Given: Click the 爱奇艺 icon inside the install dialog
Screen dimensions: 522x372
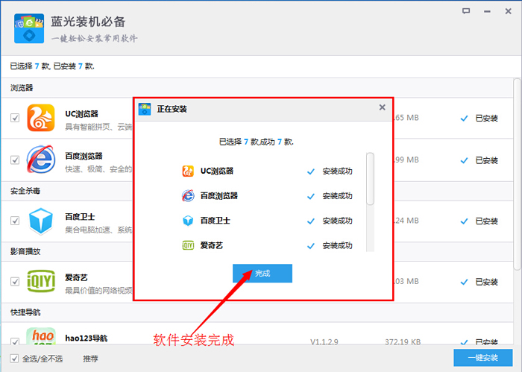Looking at the screenshot, I should point(188,245).
